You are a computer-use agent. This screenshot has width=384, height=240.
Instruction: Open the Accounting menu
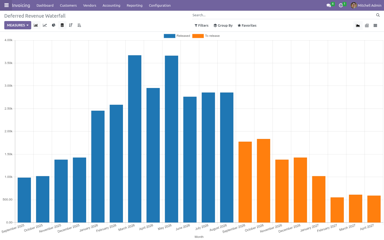(111, 5)
